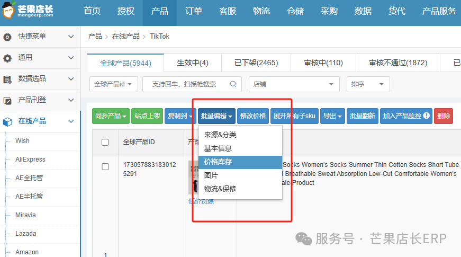Open the 产品服务 top menu

pyautogui.click(x=439, y=11)
